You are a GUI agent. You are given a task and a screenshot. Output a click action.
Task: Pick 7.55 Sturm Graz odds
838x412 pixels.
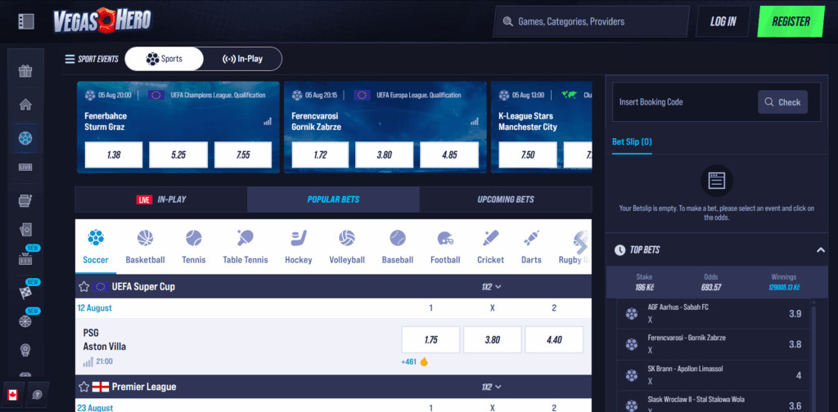point(243,154)
